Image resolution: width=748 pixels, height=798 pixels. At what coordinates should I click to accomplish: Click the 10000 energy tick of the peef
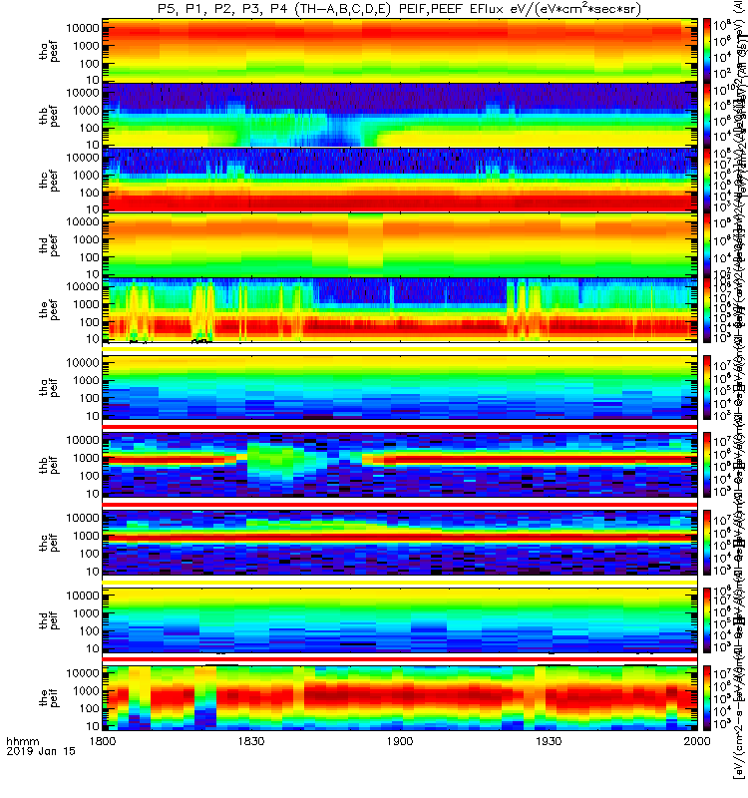[x=83, y=287]
